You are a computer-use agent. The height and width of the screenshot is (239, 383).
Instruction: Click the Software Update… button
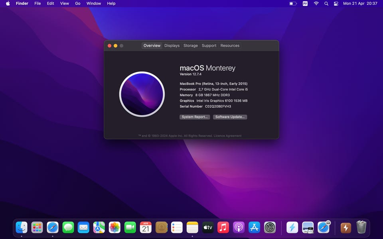click(230, 117)
